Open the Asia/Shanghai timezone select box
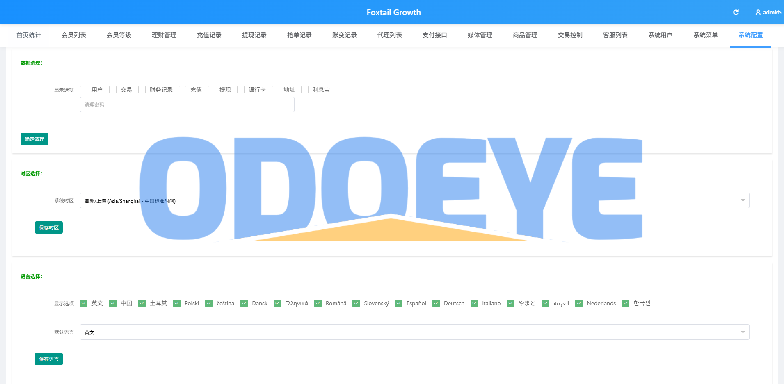784x384 pixels. [414, 200]
